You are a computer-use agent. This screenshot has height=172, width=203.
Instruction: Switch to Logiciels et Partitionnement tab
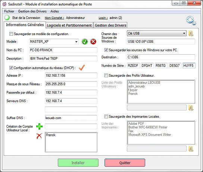click(x=69, y=25)
